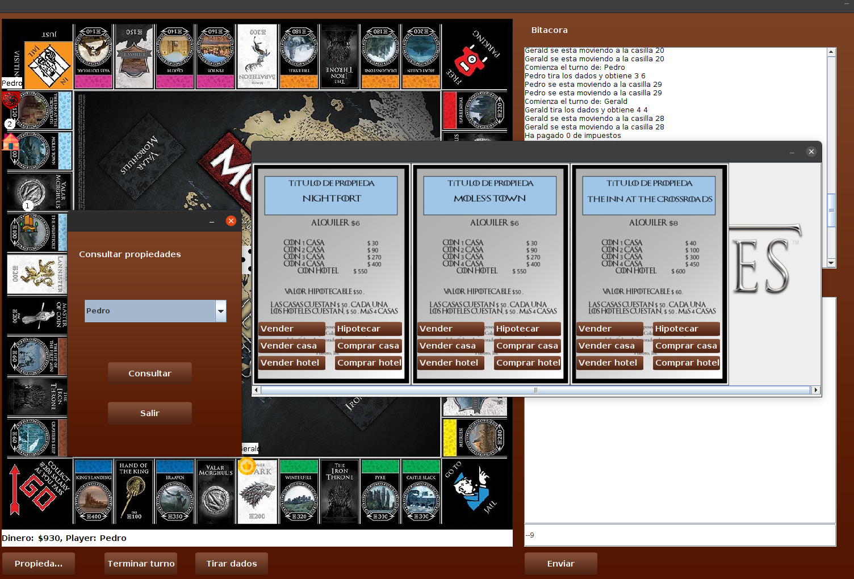Click Gerald's gold token on Stark square

247,467
